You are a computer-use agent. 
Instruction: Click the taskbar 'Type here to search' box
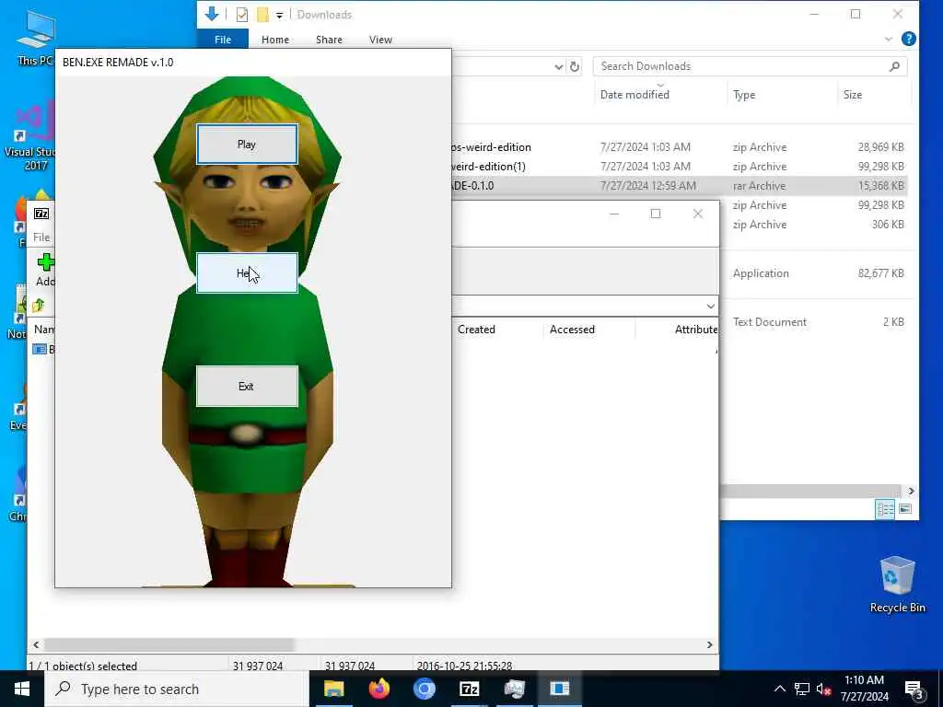click(x=177, y=689)
